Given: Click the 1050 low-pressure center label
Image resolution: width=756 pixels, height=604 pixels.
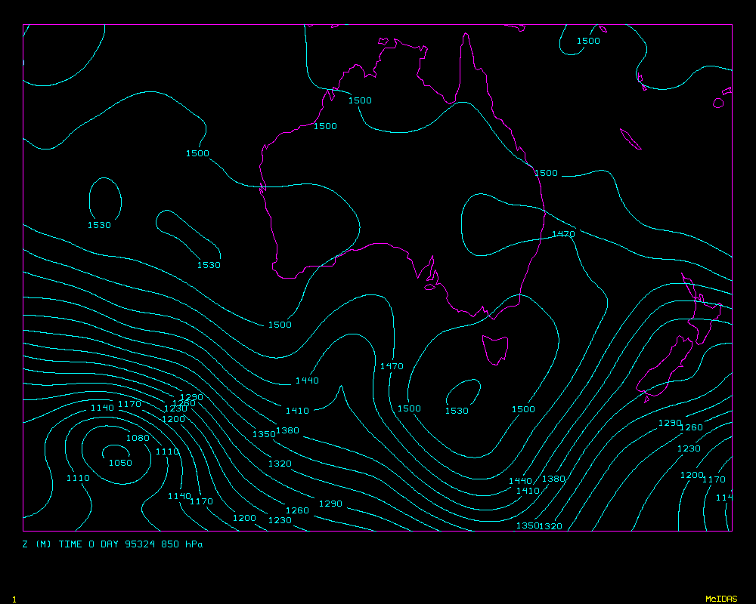Looking at the screenshot, I should click(x=119, y=463).
